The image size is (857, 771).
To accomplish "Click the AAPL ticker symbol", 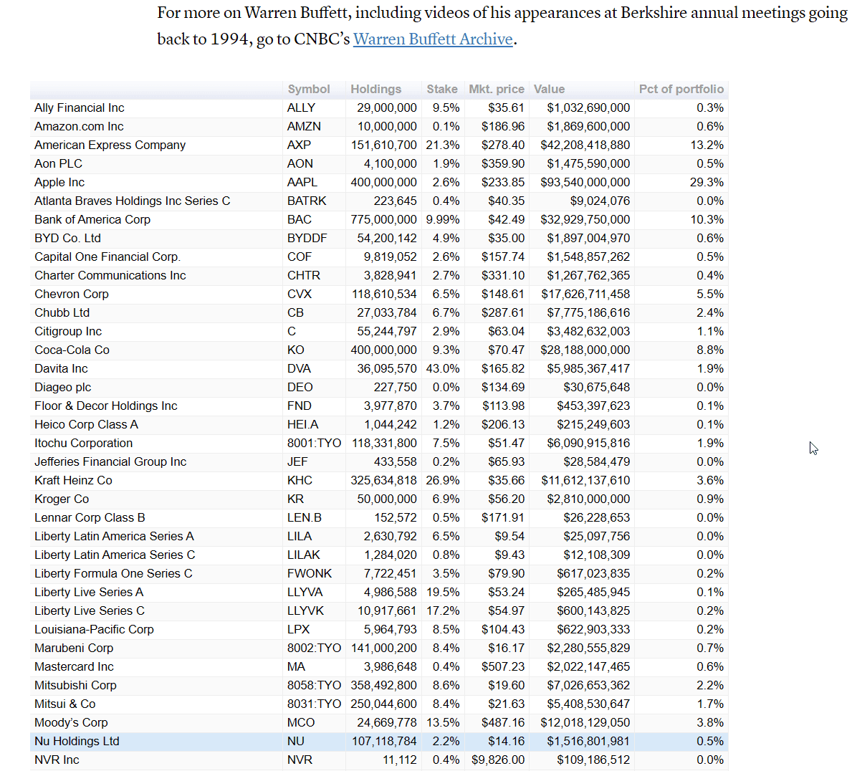I will pos(302,183).
